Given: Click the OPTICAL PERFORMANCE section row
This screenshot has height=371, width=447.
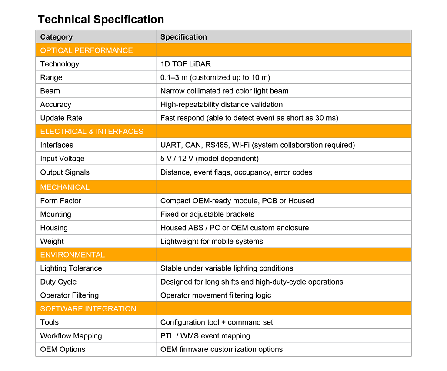Looking at the screenshot, I should point(87,50).
